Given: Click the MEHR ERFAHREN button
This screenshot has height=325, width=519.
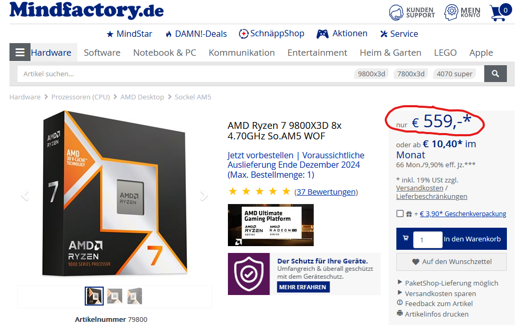Looking at the screenshot, I should [x=303, y=287].
